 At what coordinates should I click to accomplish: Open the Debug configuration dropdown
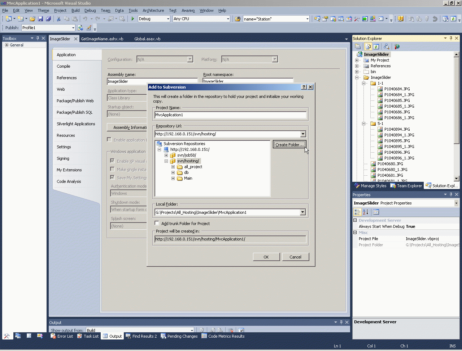coord(168,19)
